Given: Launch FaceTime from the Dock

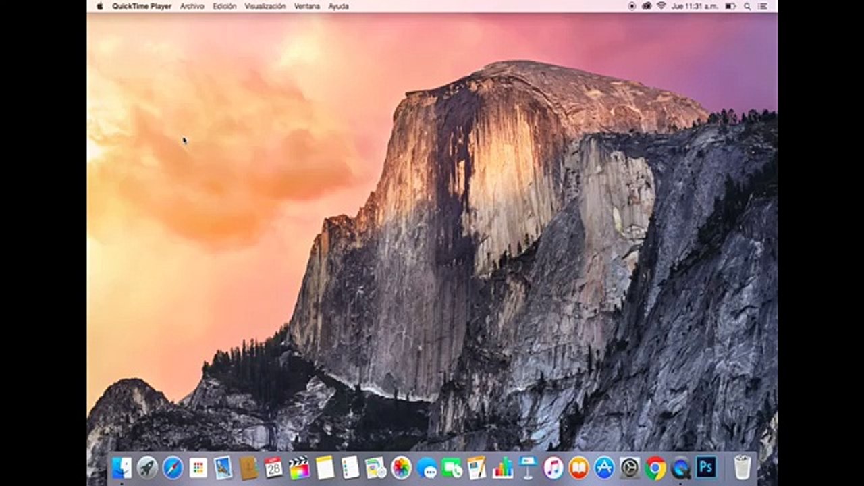Looking at the screenshot, I should click(452, 467).
